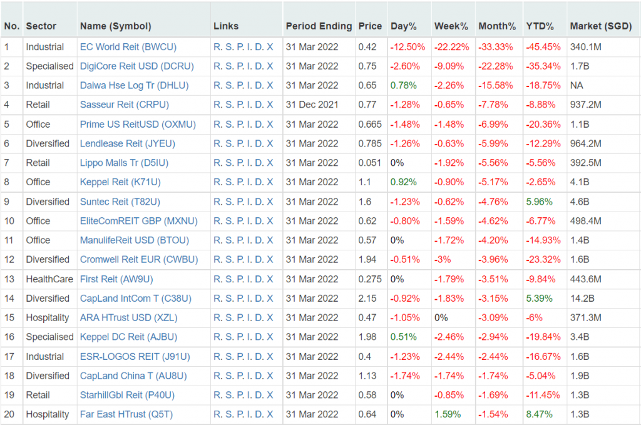Sort by the Day% column header

tap(404, 26)
